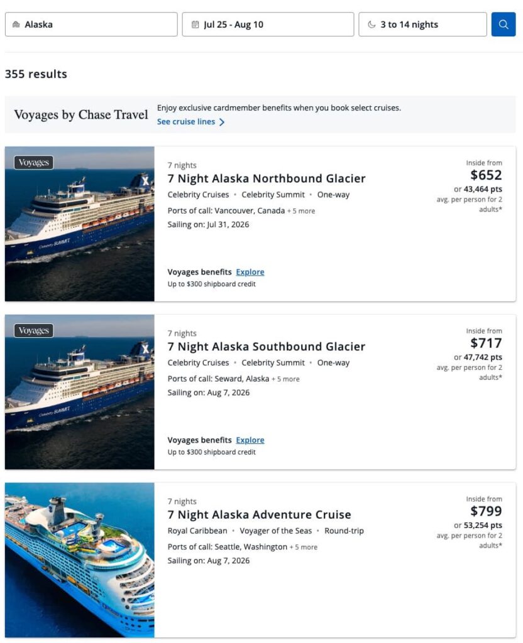Click Explore benefits on the Northbound Glacier cruise
The height and width of the screenshot is (643, 523).
pyautogui.click(x=250, y=272)
